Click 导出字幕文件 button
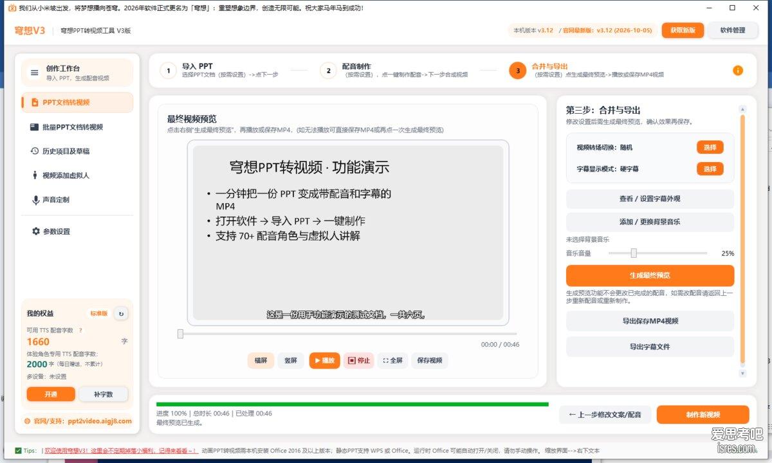 [x=650, y=347]
